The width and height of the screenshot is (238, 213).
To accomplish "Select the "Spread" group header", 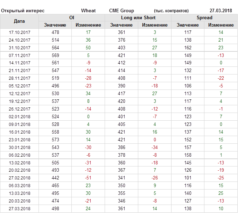I will [204, 17].
